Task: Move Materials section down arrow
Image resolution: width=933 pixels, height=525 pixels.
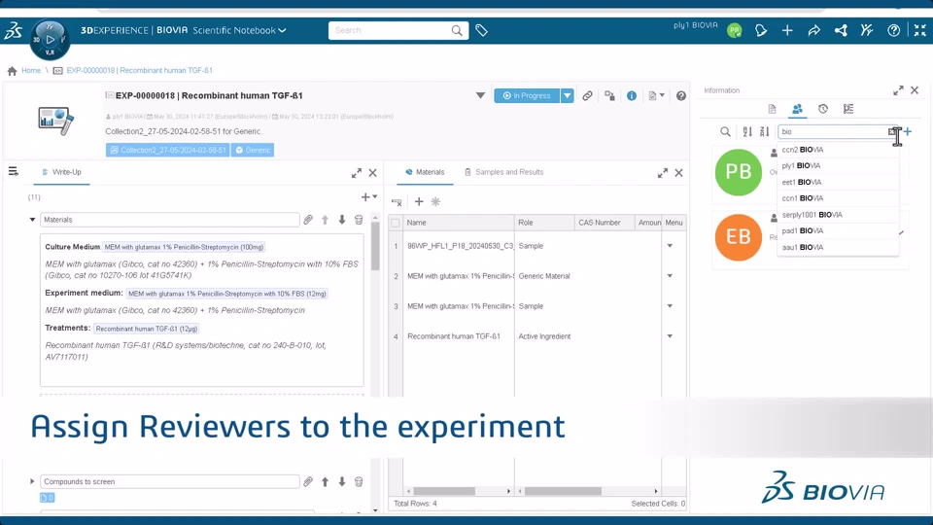Action: pyautogui.click(x=342, y=220)
